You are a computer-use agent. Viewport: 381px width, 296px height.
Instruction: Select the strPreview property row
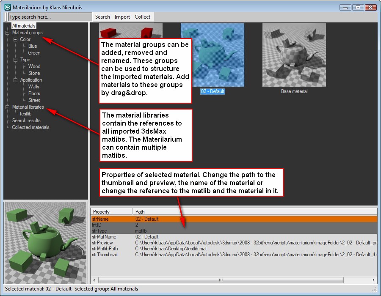click(234, 243)
